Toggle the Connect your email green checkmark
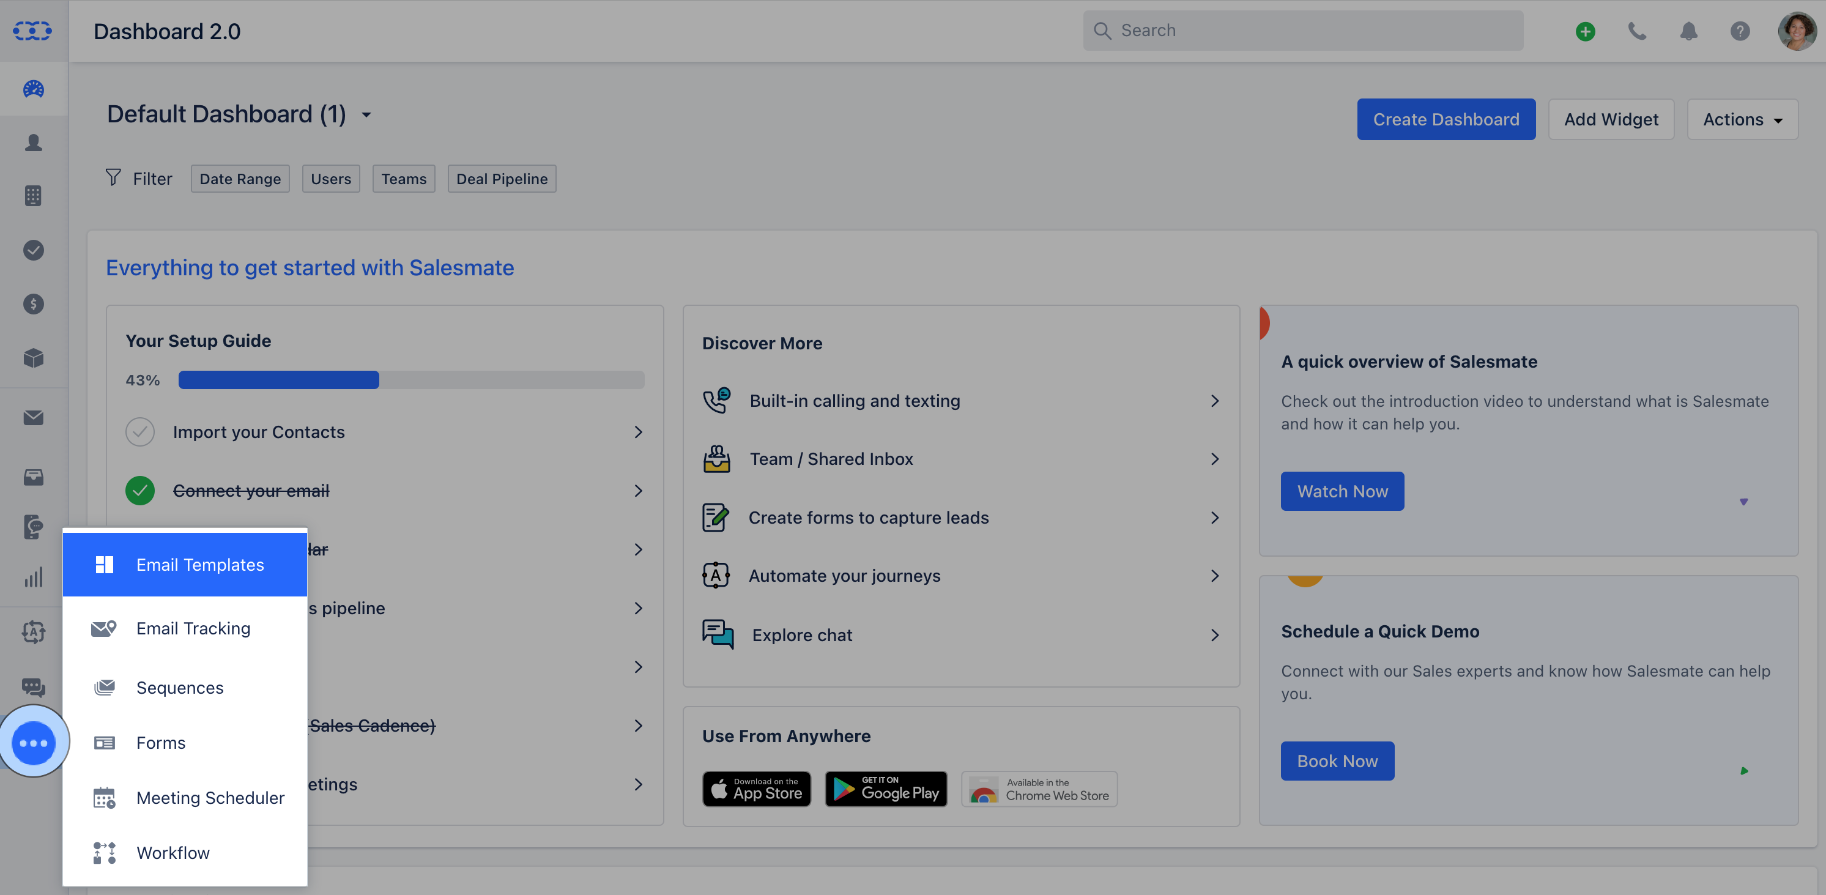Image resolution: width=1826 pixels, height=895 pixels. (139, 491)
